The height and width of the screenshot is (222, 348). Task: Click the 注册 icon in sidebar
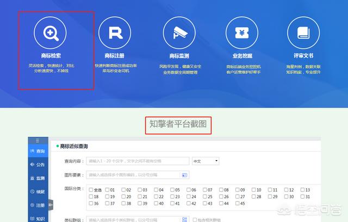[32, 205]
